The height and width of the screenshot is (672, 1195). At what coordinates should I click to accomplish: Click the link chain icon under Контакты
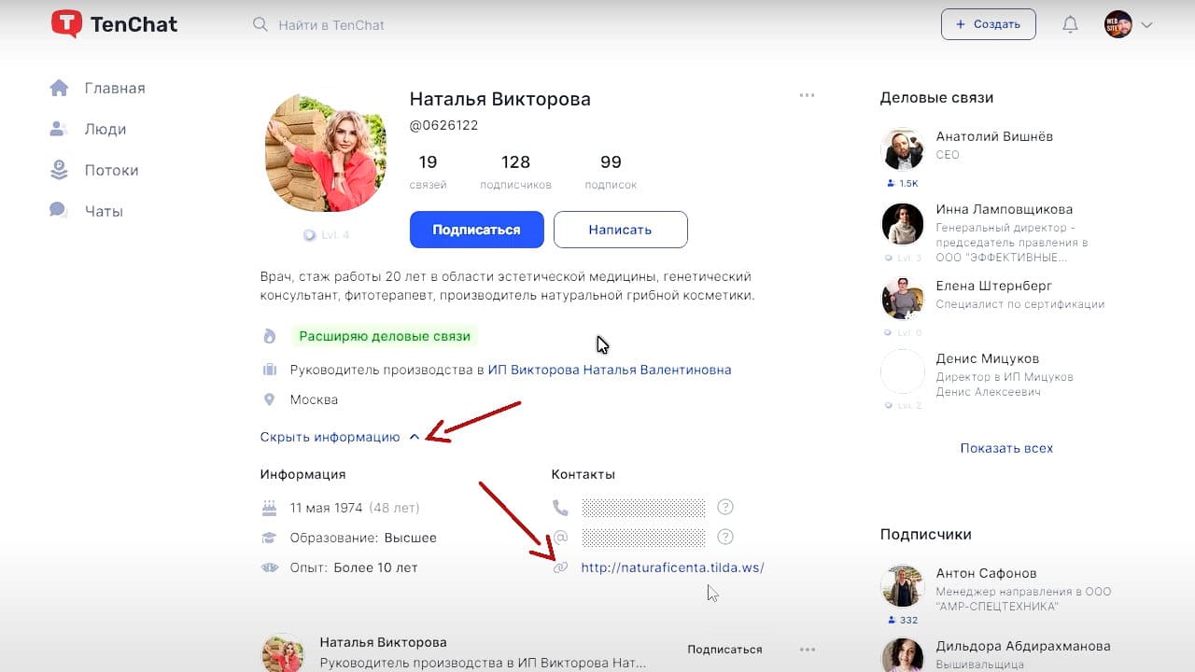point(560,567)
